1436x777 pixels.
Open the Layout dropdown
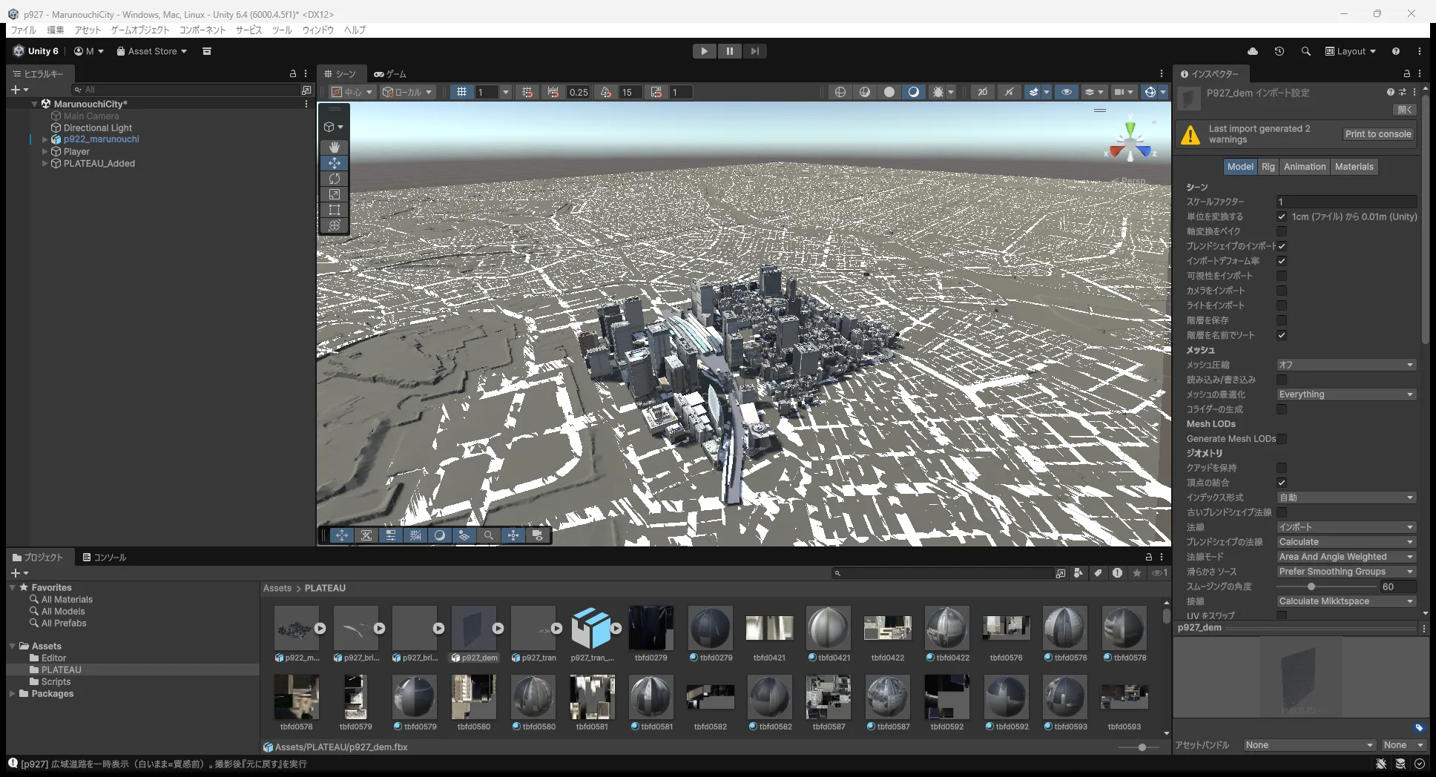[x=1351, y=51]
